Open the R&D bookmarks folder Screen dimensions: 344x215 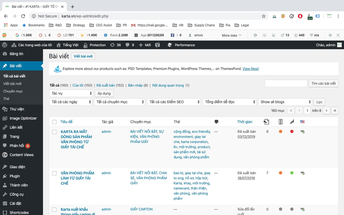(x=55, y=25)
